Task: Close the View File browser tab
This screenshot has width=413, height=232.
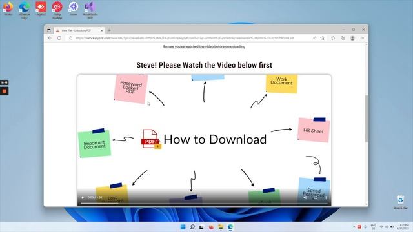Action: click(x=102, y=30)
